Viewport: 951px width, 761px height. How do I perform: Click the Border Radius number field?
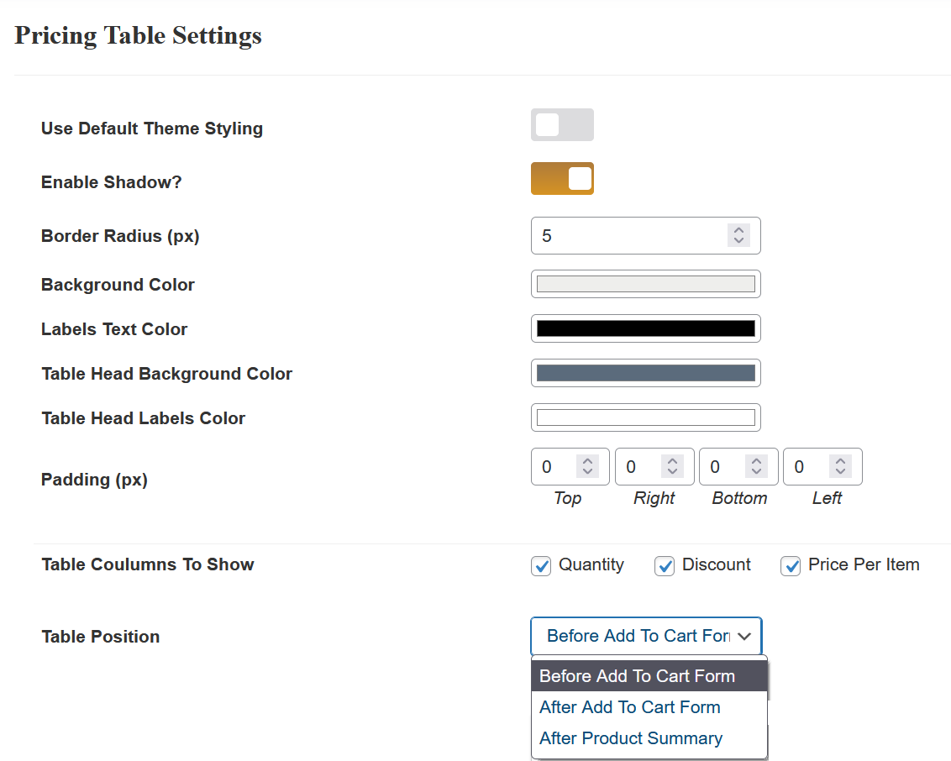(645, 235)
